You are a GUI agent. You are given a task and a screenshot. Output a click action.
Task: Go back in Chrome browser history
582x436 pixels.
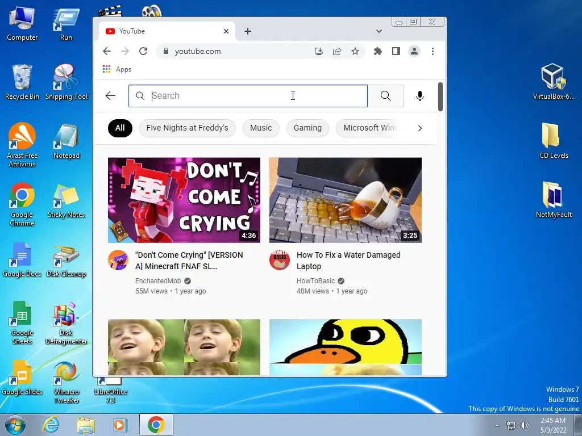[107, 51]
